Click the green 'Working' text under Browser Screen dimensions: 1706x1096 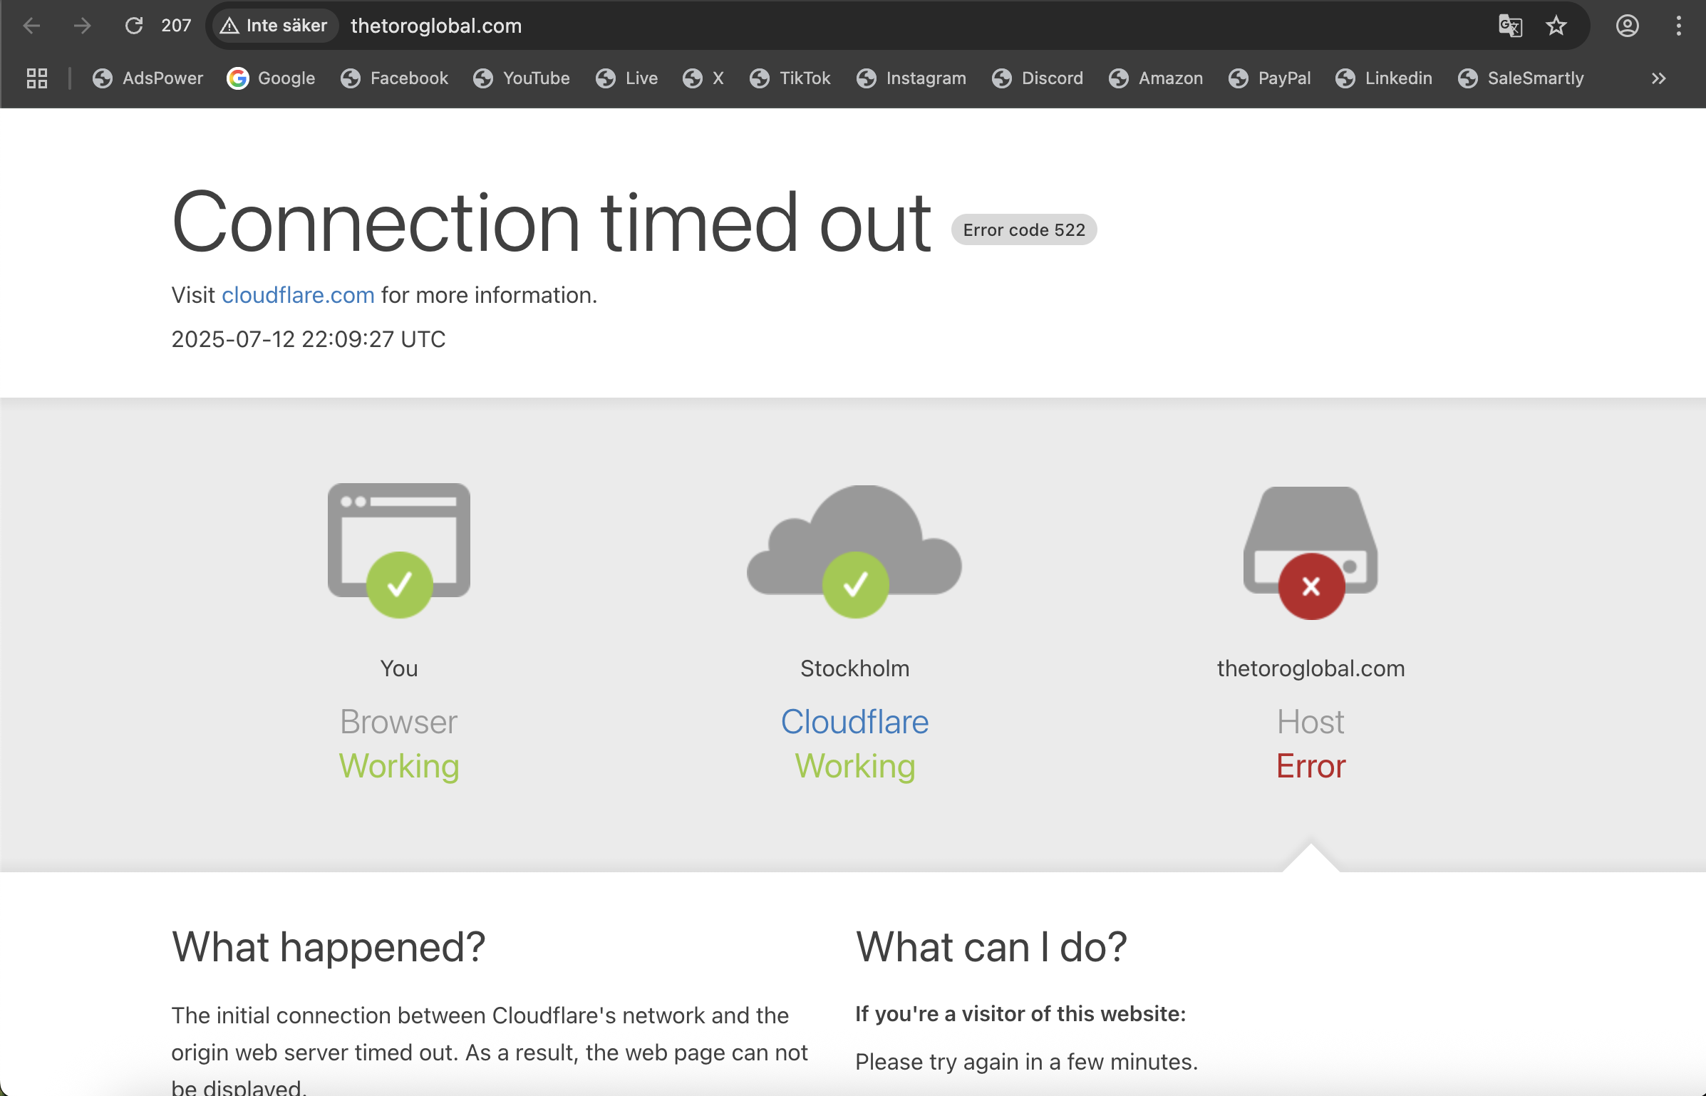[x=399, y=766]
